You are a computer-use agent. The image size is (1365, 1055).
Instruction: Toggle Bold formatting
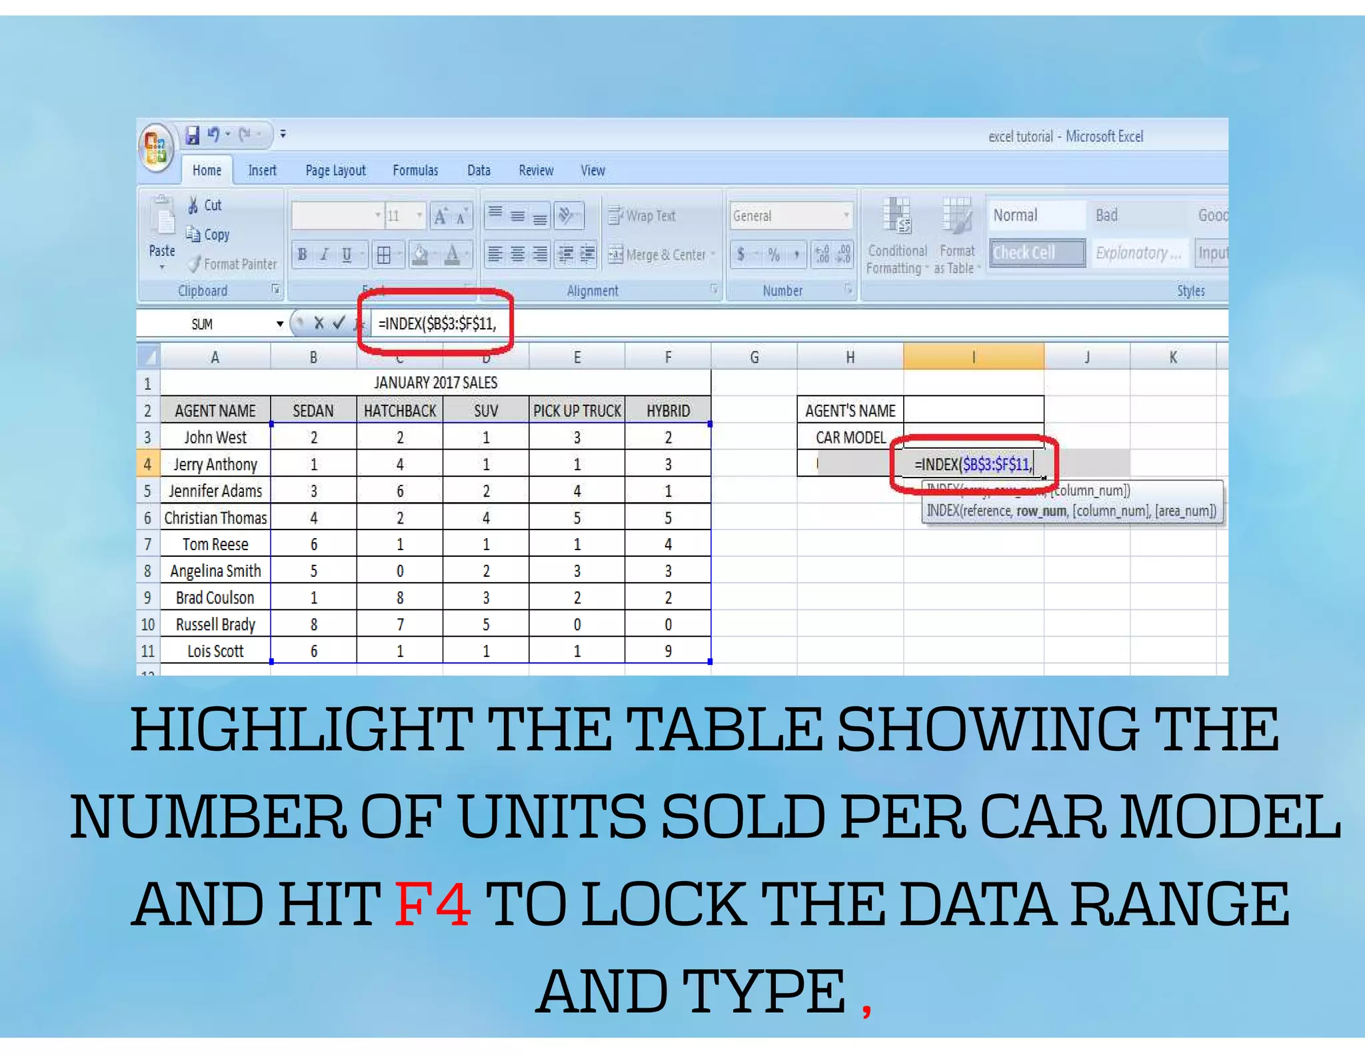tap(303, 255)
